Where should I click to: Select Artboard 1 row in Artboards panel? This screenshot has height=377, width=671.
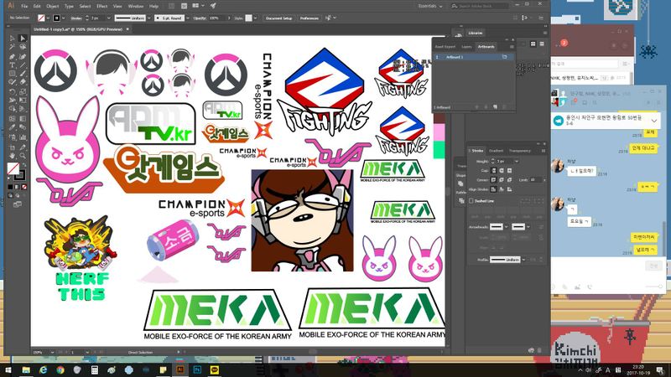[474, 57]
